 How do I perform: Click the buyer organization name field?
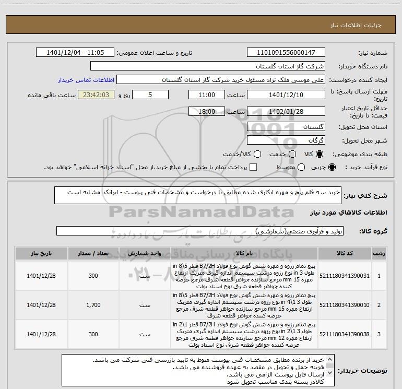[x=208, y=66]
